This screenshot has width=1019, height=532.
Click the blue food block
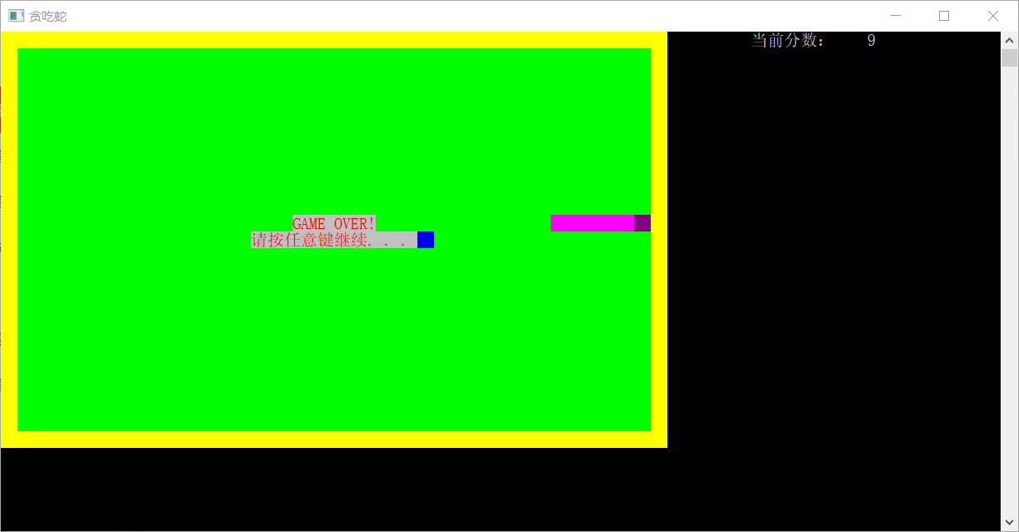(x=426, y=240)
